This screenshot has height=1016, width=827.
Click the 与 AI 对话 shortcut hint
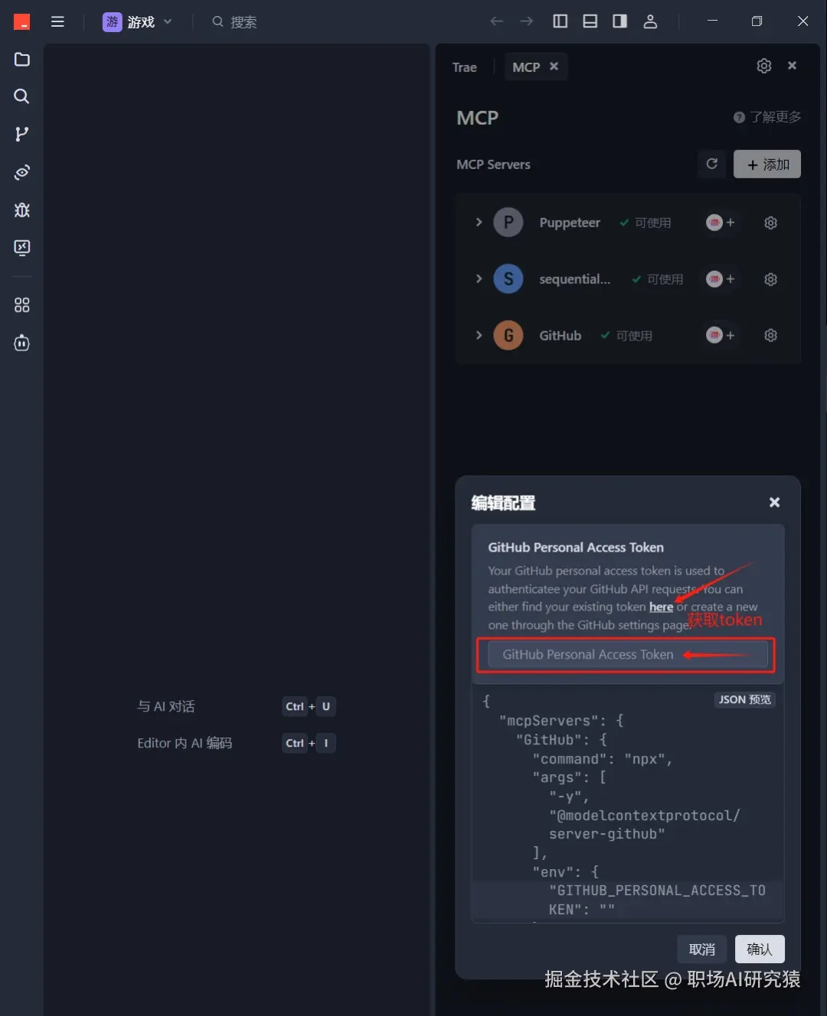pyautogui.click(x=166, y=706)
